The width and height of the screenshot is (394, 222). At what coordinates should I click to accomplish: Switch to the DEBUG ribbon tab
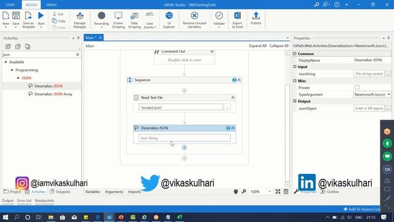tap(51, 5)
